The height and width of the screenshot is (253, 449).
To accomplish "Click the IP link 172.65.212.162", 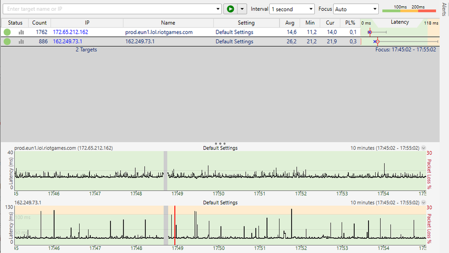I will (x=71, y=32).
